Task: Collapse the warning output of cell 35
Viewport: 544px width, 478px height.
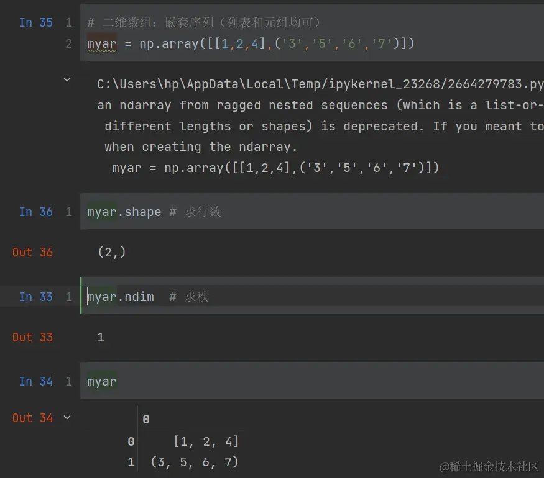Action: point(67,79)
